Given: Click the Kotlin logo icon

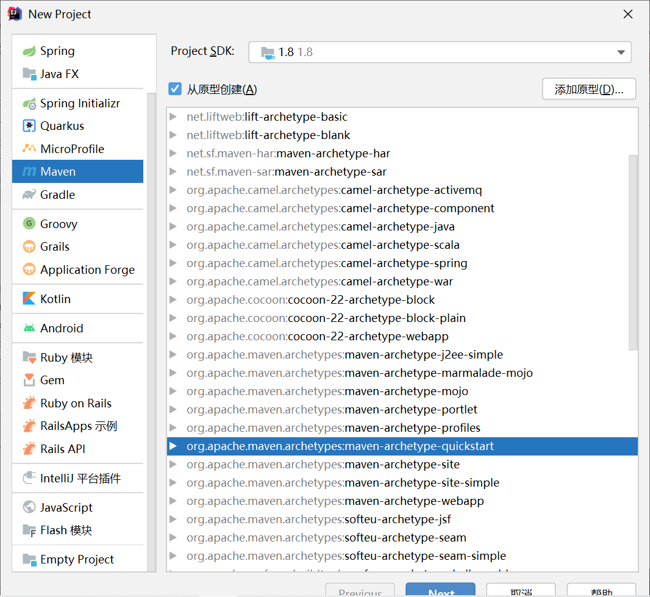Looking at the screenshot, I should click(29, 299).
